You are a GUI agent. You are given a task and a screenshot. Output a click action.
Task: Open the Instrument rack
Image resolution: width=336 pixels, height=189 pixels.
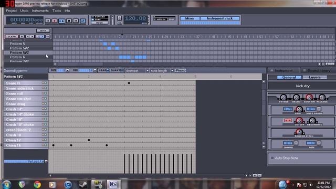click(x=220, y=18)
